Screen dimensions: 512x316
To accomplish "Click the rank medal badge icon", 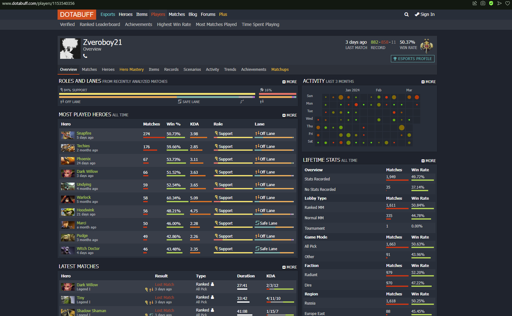I will (427, 46).
